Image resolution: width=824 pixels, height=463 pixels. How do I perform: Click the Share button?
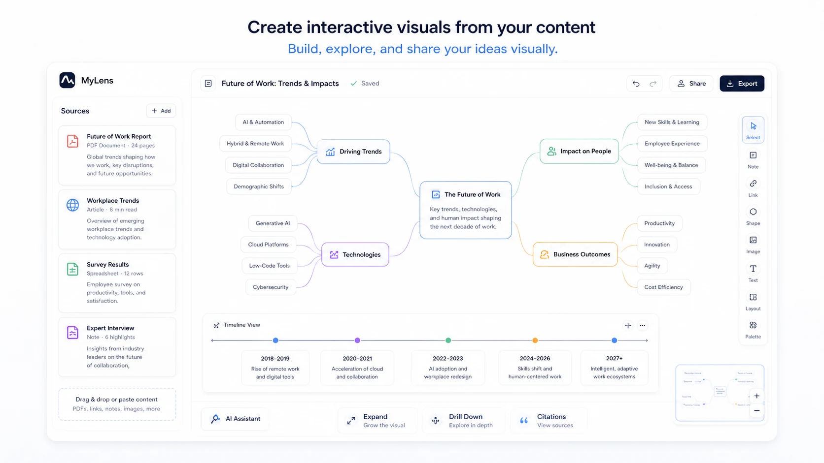(691, 84)
